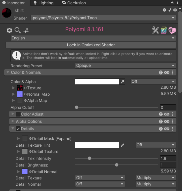Open three-dot menu for Alpha Options
This screenshot has height=191, width=182.
coord(173,121)
